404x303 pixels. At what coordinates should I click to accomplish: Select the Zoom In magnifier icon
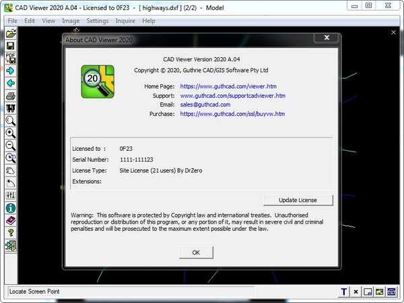11,133
